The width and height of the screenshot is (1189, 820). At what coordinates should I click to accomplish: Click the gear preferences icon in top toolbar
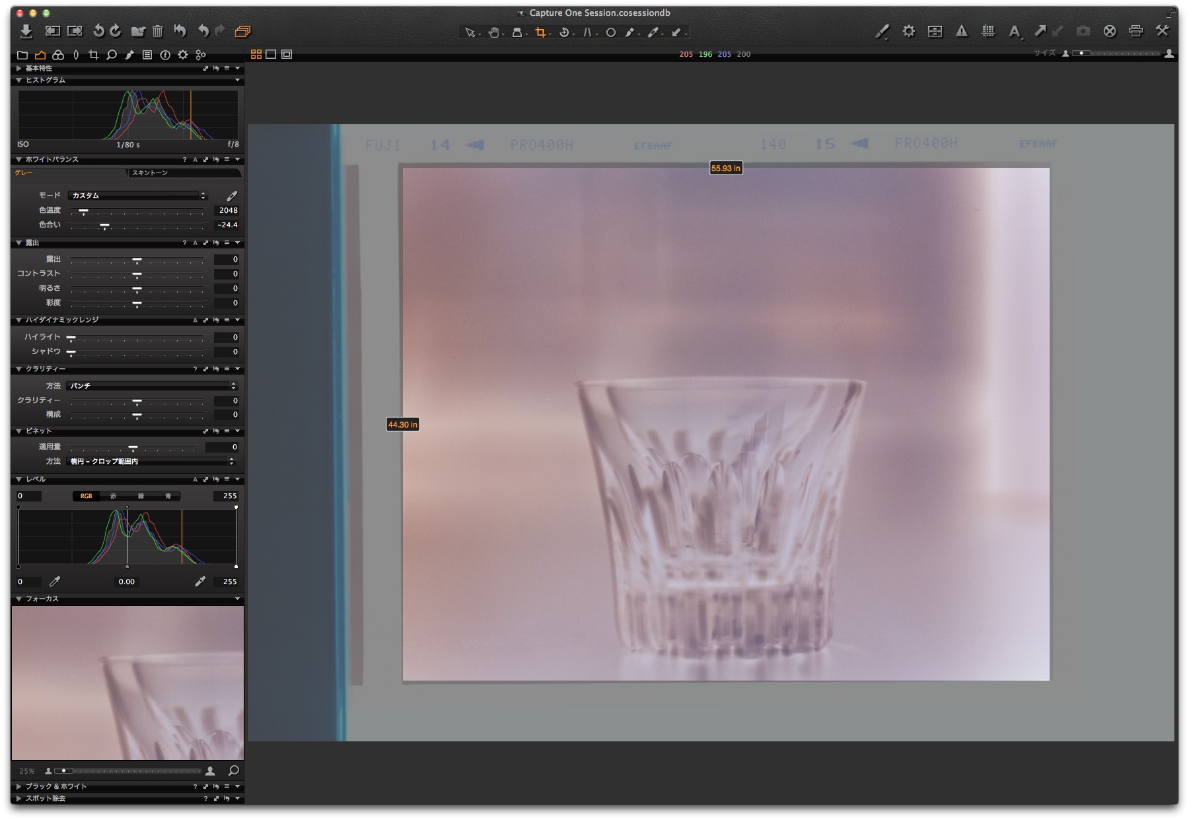[x=909, y=31]
